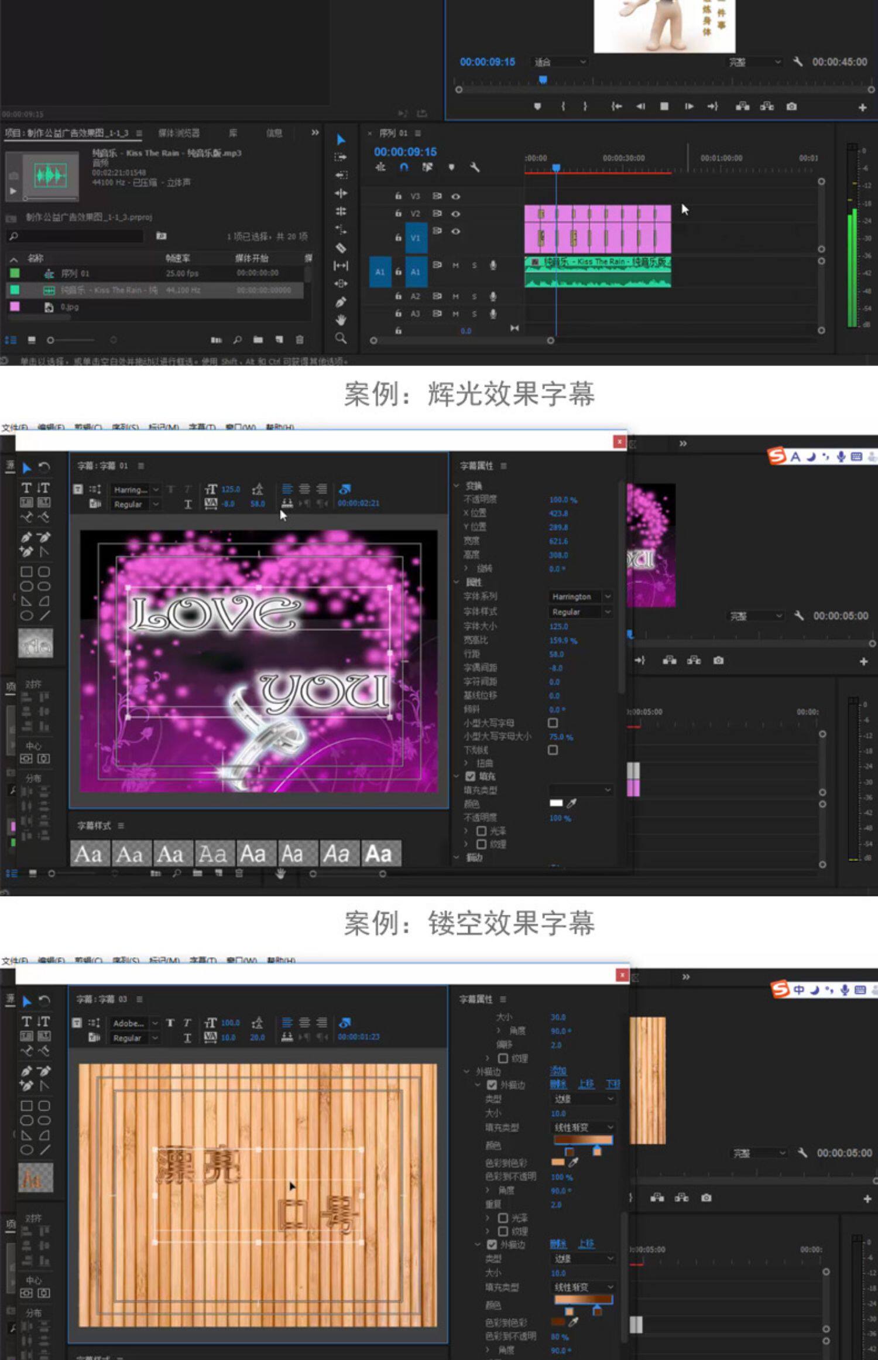Mute audio track A2 with its M button
878x1360 pixels.
coord(455,296)
